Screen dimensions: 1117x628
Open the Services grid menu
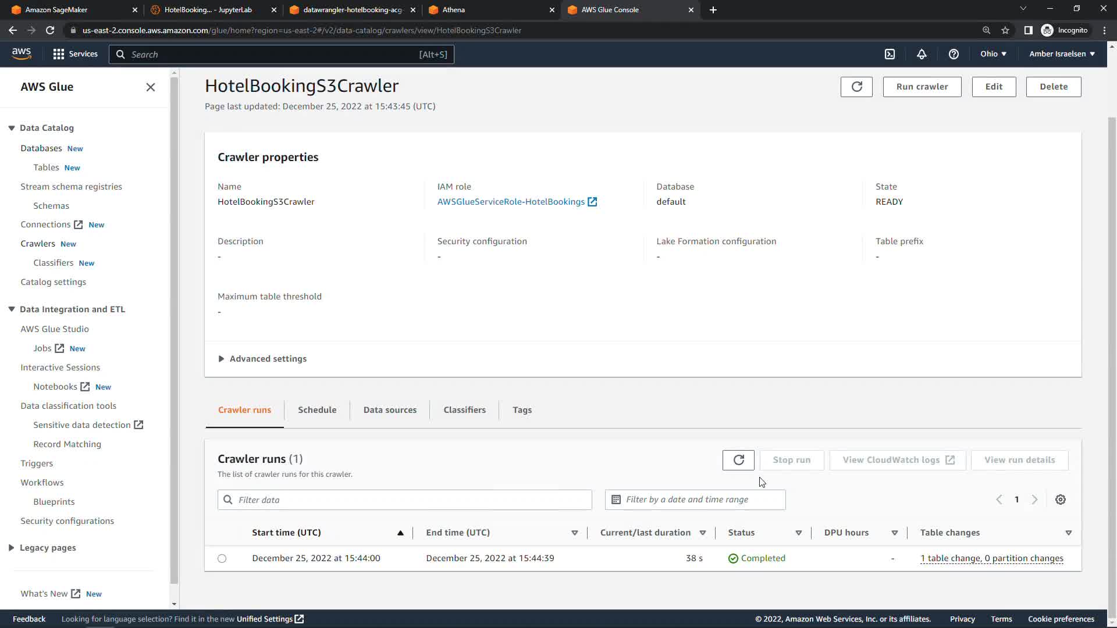point(59,54)
